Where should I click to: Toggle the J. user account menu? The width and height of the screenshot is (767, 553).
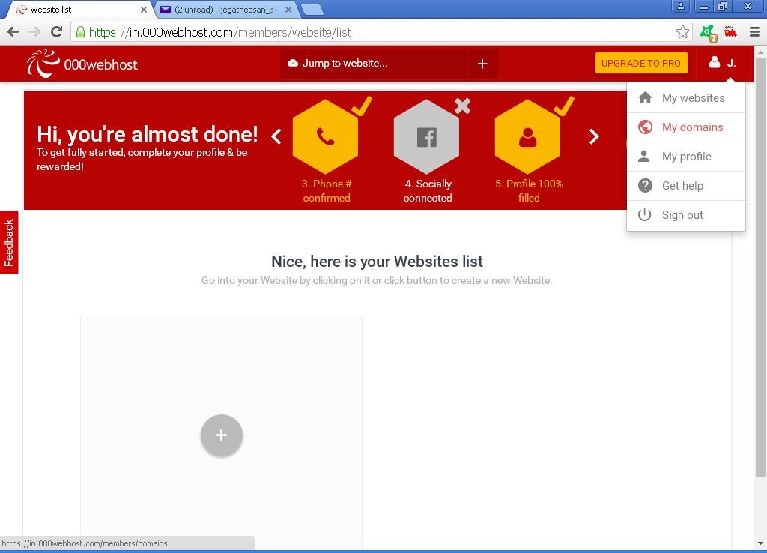pos(723,63)
